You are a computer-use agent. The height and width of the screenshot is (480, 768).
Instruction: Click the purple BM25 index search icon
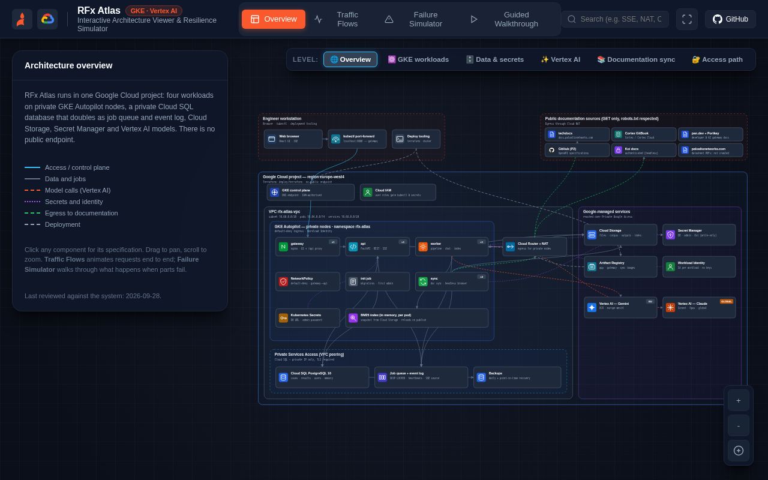(x=353, y=318)
